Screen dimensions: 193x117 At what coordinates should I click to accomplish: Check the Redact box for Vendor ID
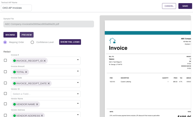point(5,94)
